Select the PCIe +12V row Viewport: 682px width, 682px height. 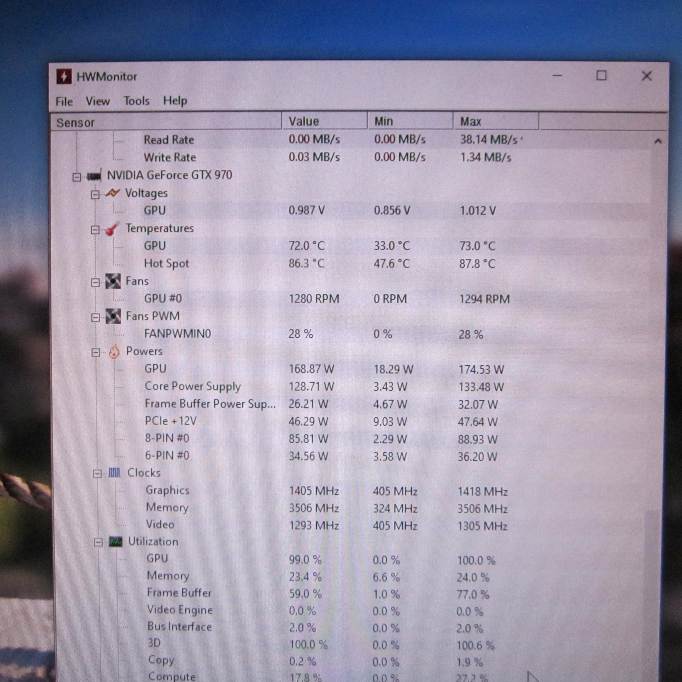coord(351,421)
